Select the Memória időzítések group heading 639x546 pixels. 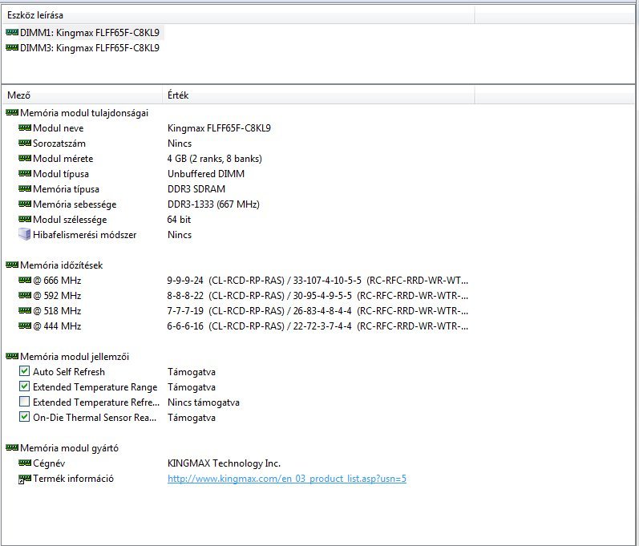[x=61, y=265]
